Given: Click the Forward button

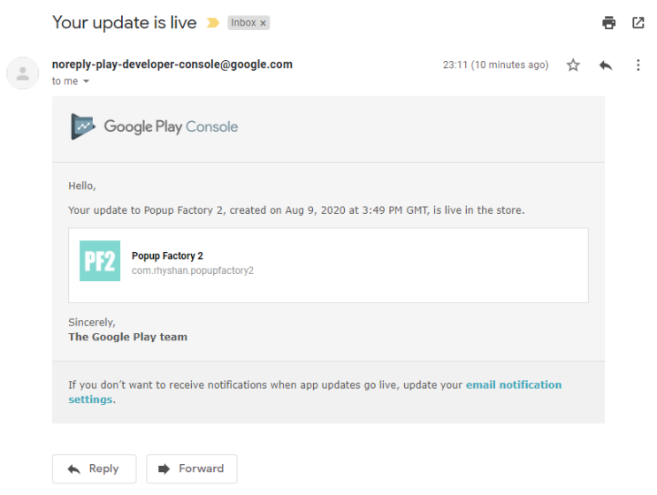Looking at the screenshot, I should point(192,468).
